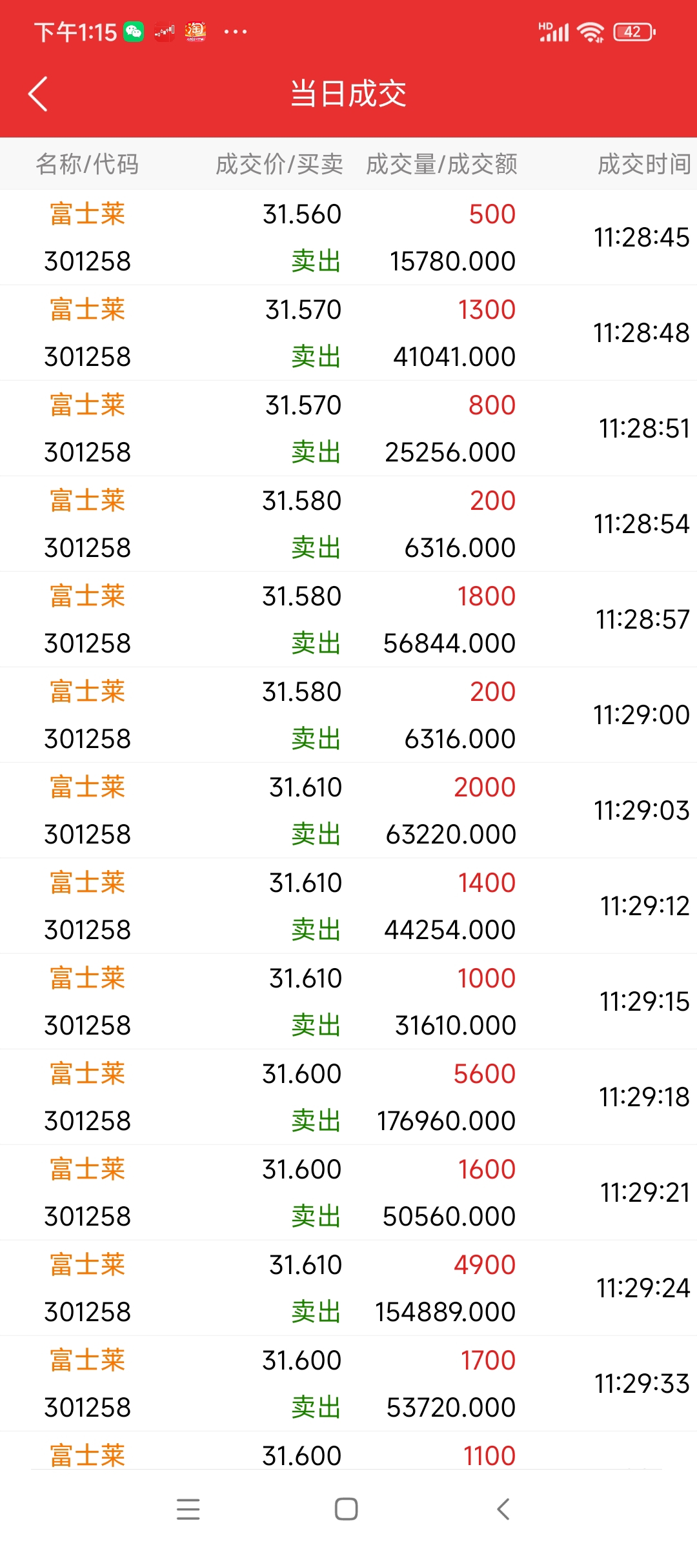
Task: Tap the Wi-Fi status icon
Action: pos(591,32)
